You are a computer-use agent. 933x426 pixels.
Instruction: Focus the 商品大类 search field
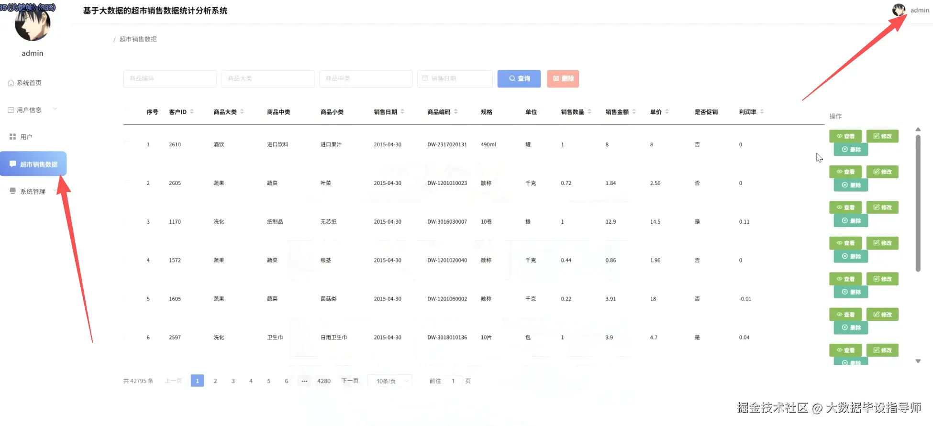point(268,78)
